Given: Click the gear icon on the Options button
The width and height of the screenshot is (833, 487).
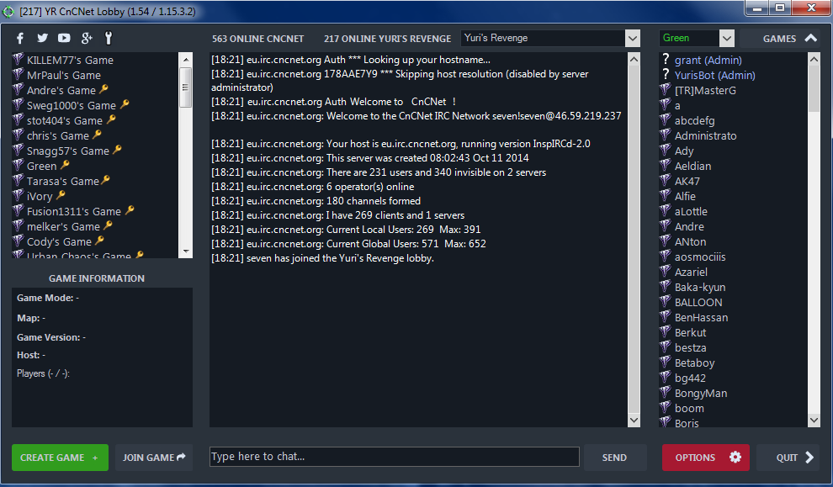Looking at the screenshot, I should (735, 457).
